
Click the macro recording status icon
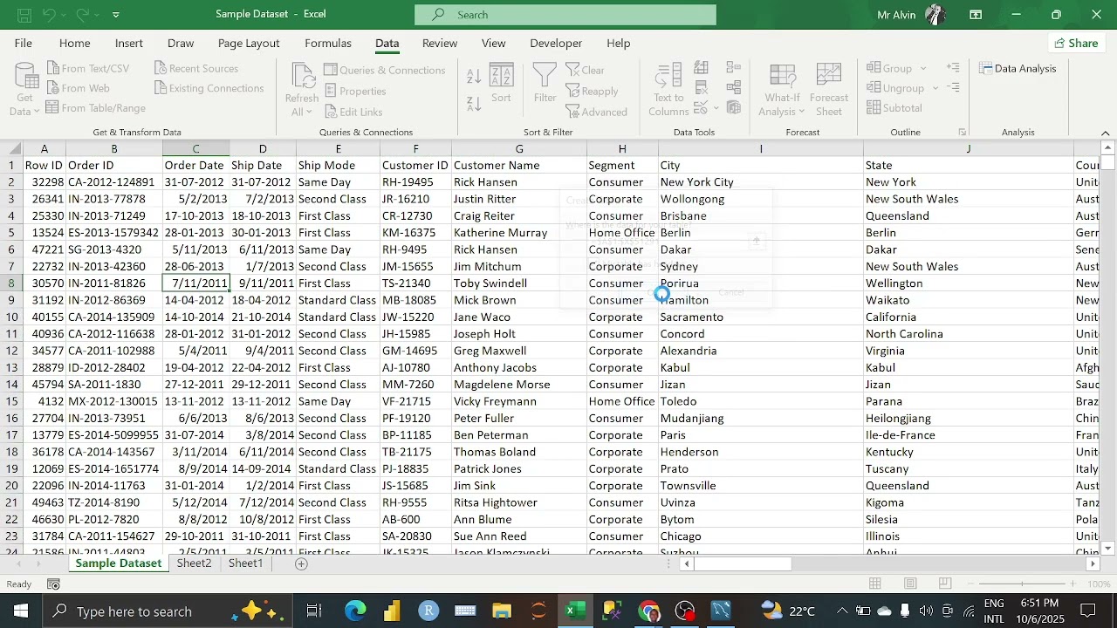pyautogui.click(x=53, y=584)
